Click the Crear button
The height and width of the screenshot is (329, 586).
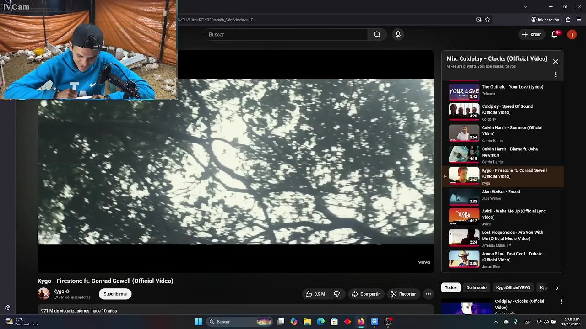tap(532, 35)
